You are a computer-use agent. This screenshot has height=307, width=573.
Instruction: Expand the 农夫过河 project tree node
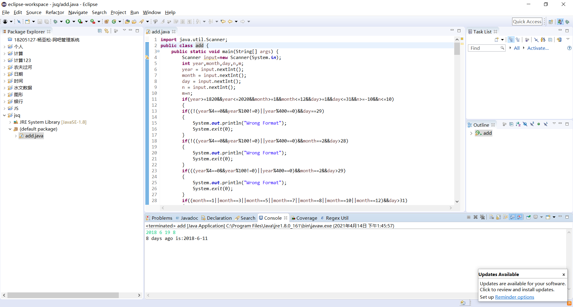(x=4, y=67)
